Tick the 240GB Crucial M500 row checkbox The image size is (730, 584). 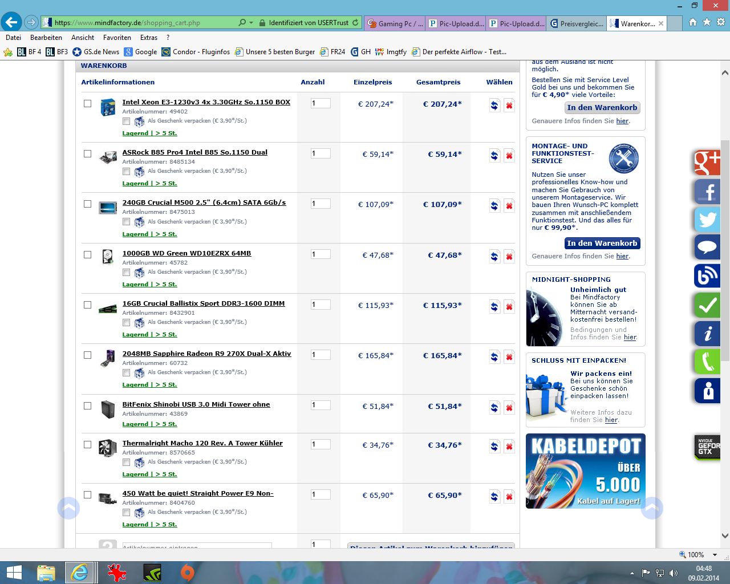(x=87, y=204)
